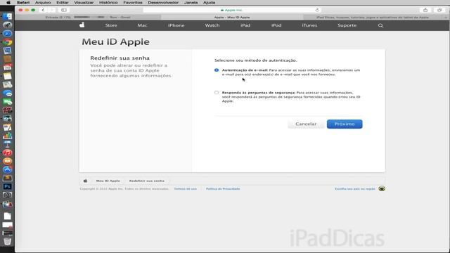The width and height of the screenshot is (450, 253).
Task: Open green FaceTime icon in the Dock
Action: pyautogui.click(x=8, y=101)
